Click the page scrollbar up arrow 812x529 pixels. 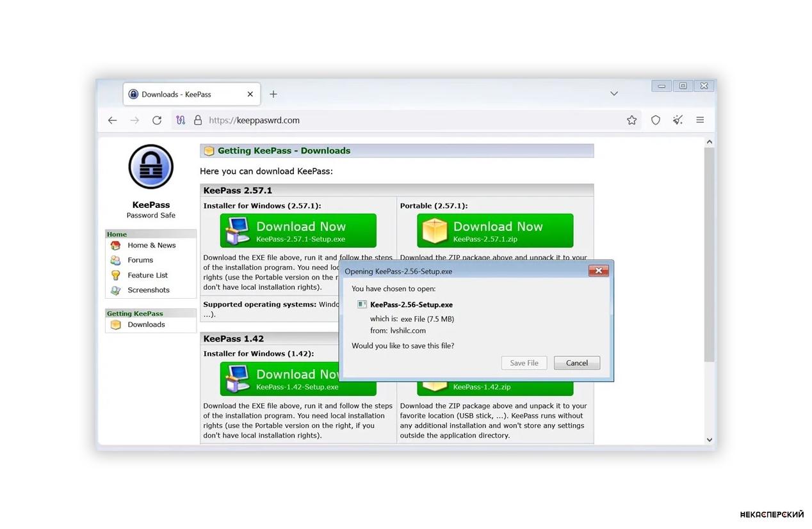point(709,142)
